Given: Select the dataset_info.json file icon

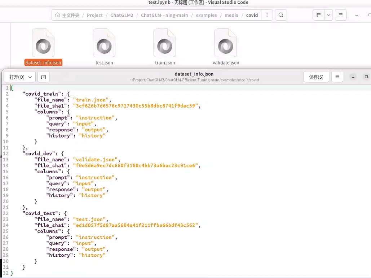Looking at the screenshot, I should pyautogui.click(x=43, y=43).
